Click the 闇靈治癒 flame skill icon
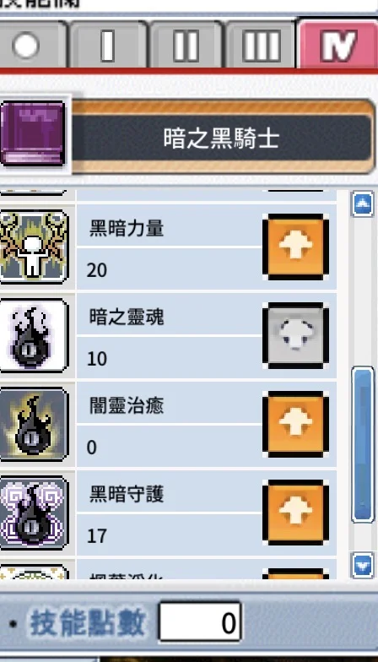378x662 pixels. [x=34, y=424]
